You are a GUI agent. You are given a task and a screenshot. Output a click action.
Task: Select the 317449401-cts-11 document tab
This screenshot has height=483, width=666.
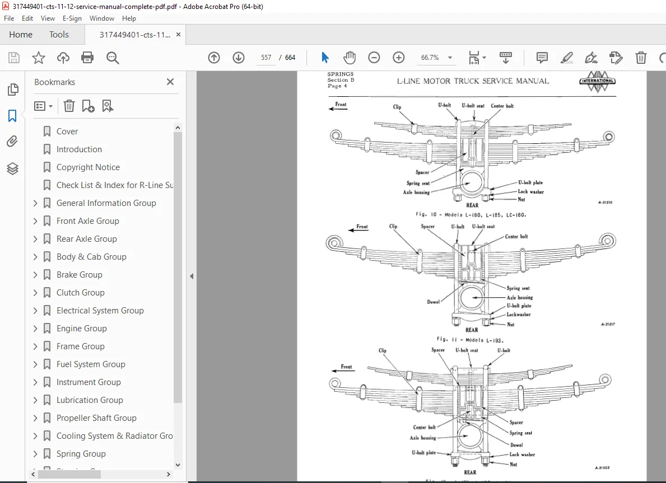point(134,35)
